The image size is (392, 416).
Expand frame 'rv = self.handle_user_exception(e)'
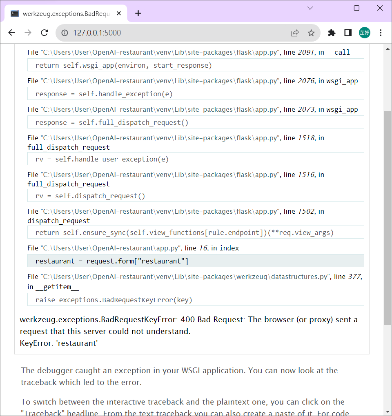click(196, 159)
